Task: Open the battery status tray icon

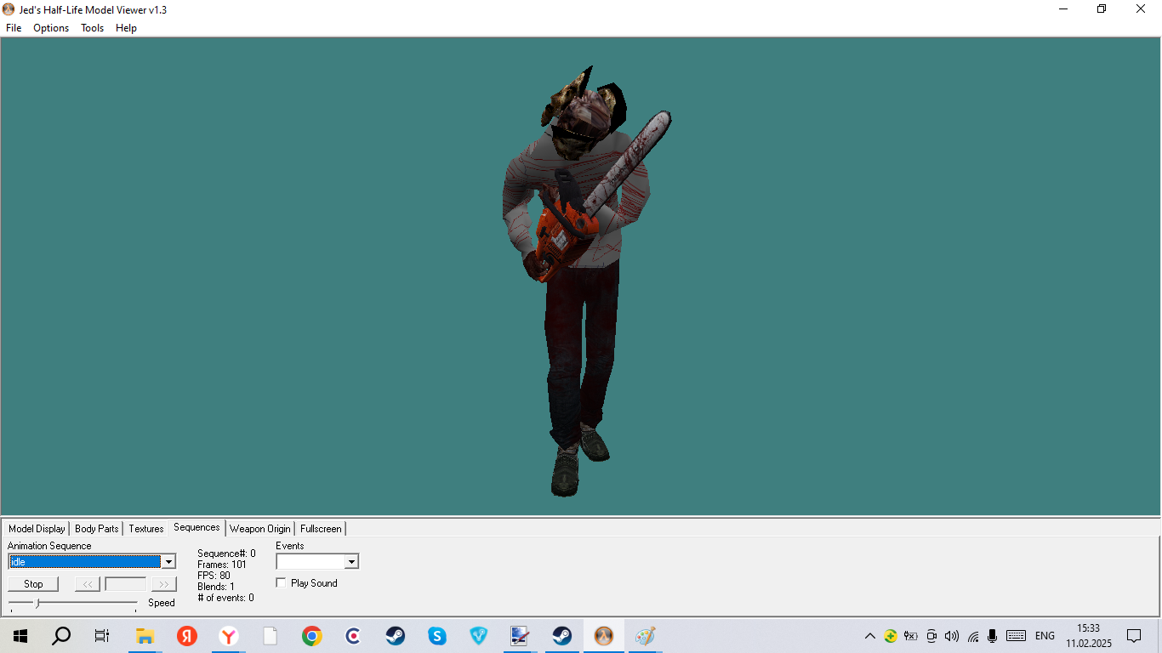Action: [910, 636]
